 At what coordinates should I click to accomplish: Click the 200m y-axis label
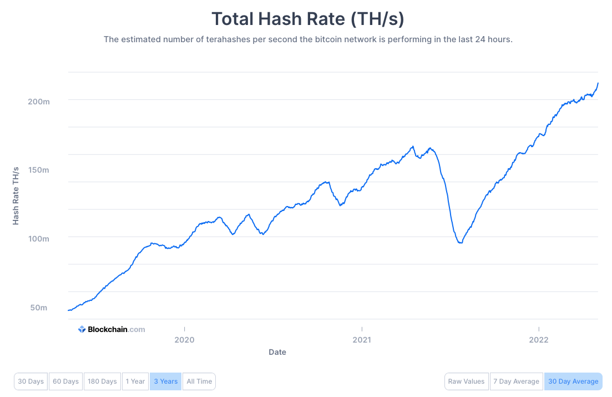click(39, 100)
